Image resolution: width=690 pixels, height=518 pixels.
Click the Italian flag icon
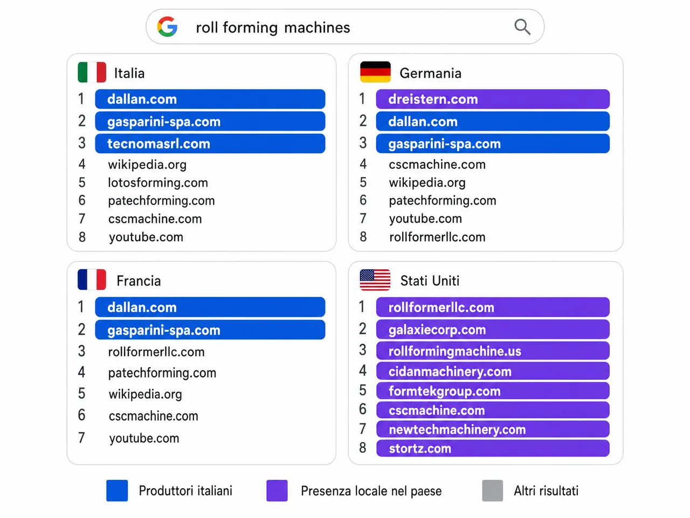(92, 72)
